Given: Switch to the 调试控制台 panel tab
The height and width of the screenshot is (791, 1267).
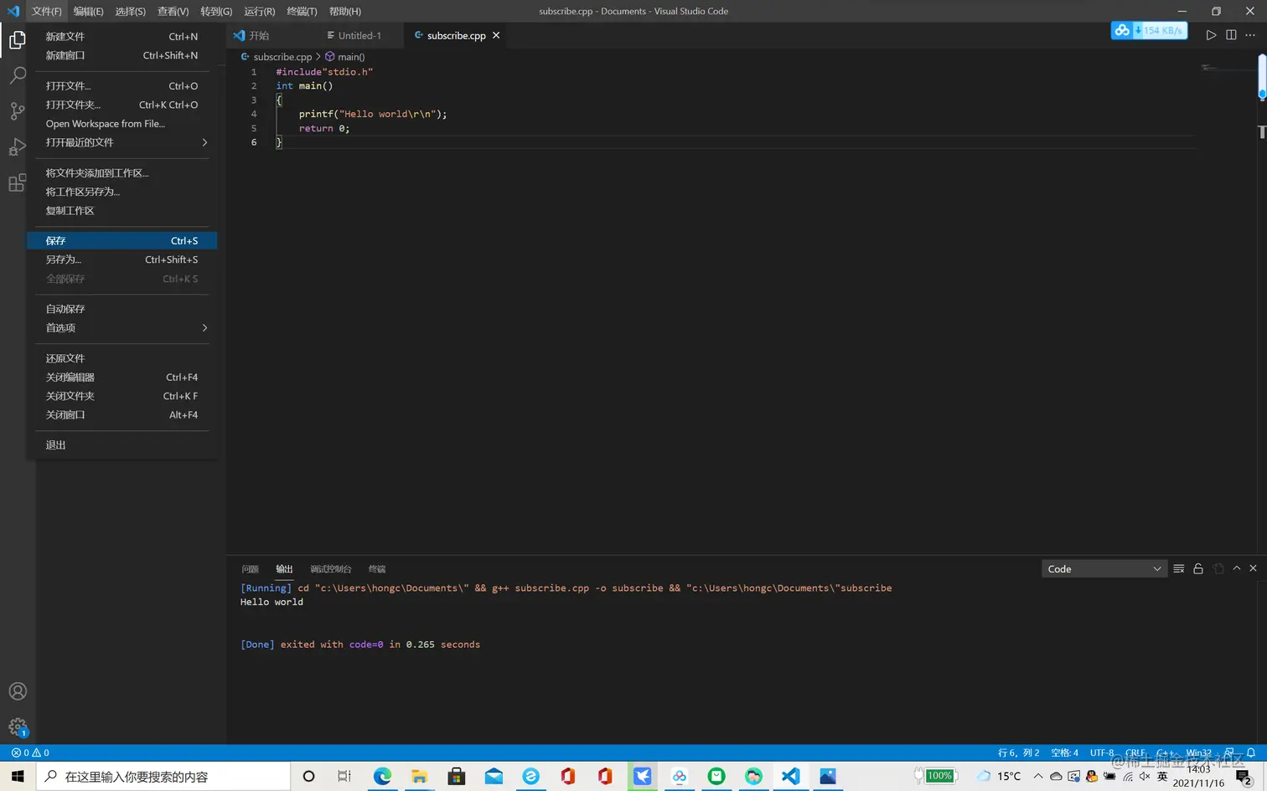Looking at the screenshot, I should tap(330, 569).
